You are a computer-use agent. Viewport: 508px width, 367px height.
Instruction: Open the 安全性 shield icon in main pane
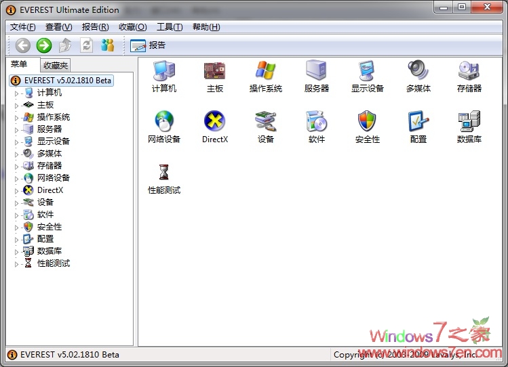click(x=367, y=121)
